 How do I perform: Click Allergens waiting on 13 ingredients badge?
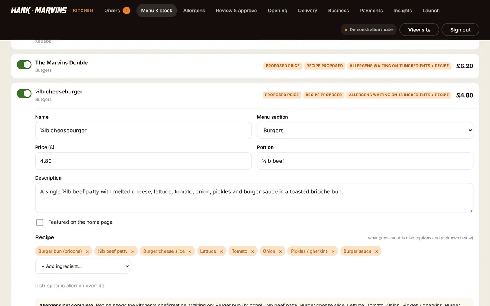399,95
